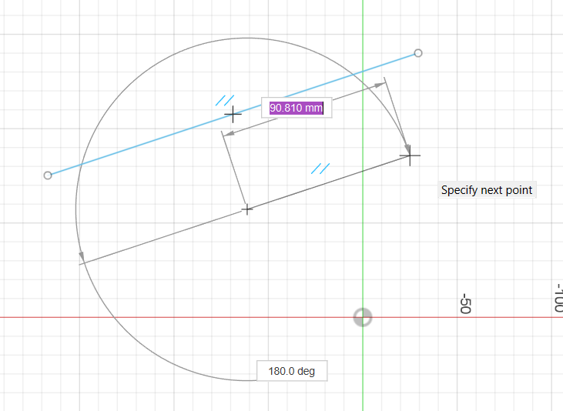563x411 pixels.
Task: Click the cross marker on the gray line's midpoint
Action: pos(246,209)
